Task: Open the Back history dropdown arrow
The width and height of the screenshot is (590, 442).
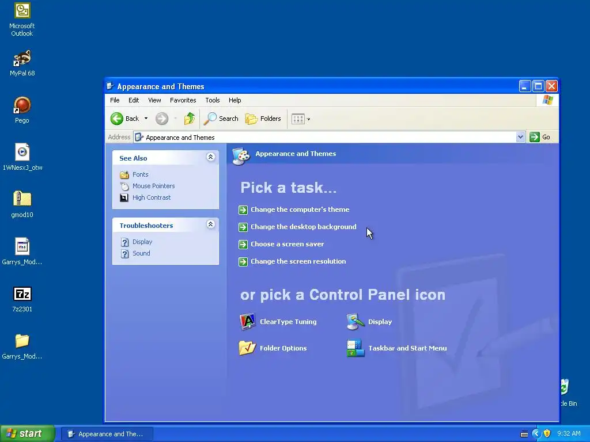Action: [x=146, y=119]
